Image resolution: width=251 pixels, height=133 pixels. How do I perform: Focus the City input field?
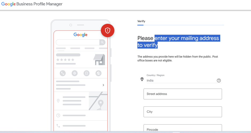point(183,112)
